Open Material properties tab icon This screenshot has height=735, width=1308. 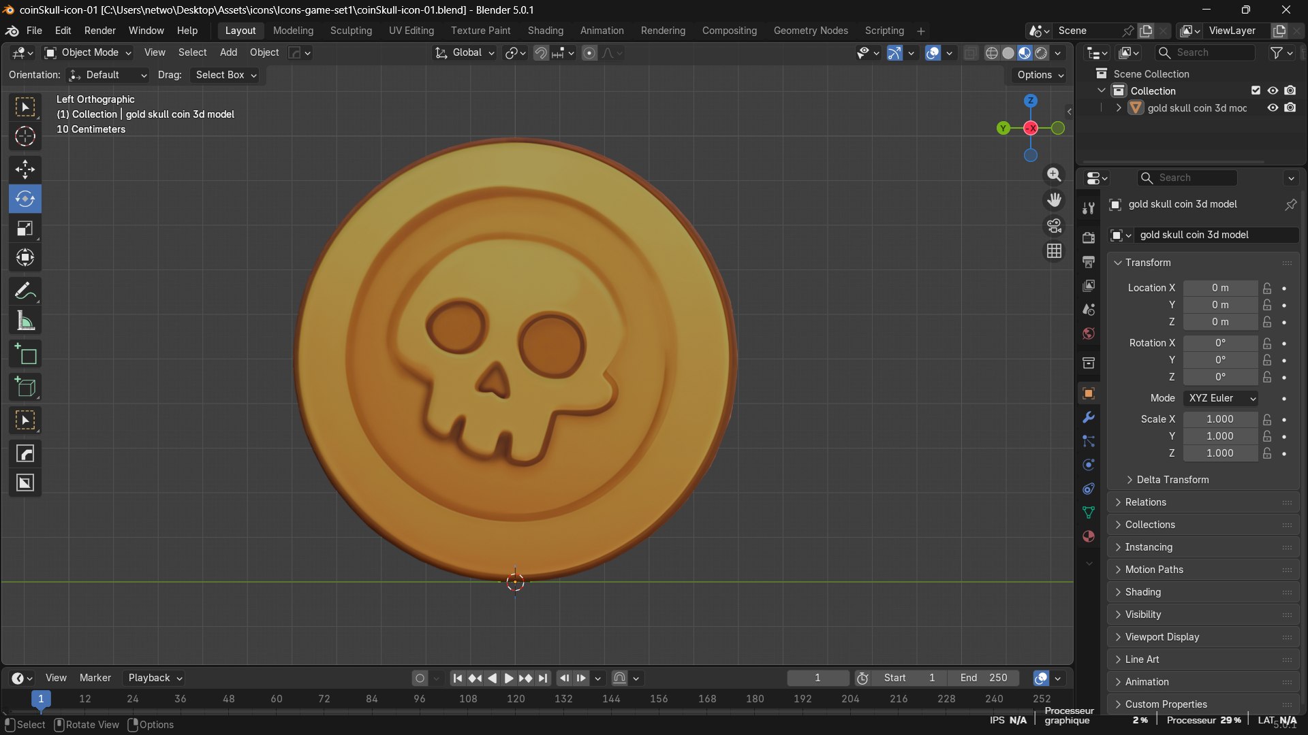pyautogui.click(x=1089, y=536)
